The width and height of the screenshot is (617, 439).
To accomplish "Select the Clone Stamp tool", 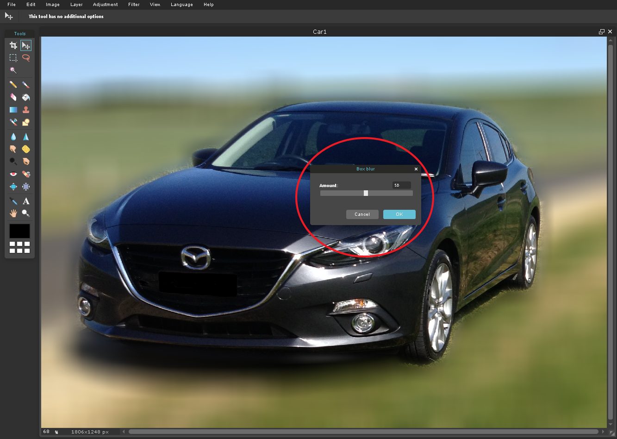I will click(x=26, y=110).
